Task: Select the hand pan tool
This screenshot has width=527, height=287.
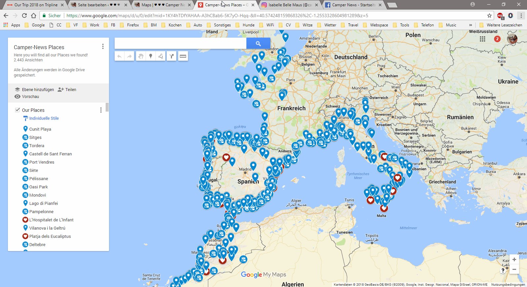Action: (141, 56)
